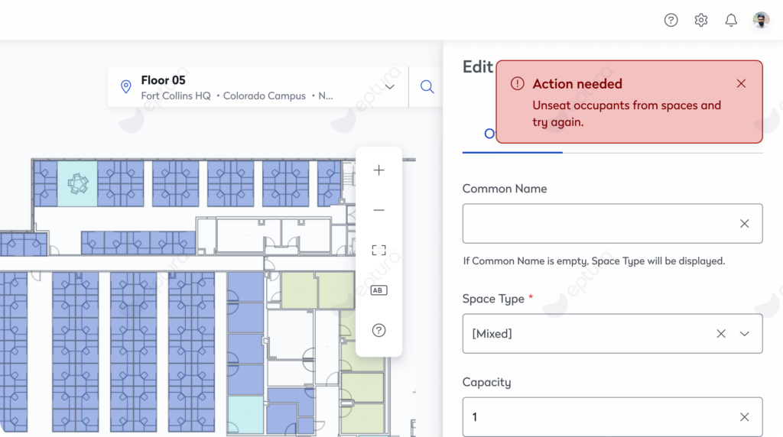Open notifications bell icon
Image resolution: width=783 pixels, height=437 pixels.
(731, 21)
